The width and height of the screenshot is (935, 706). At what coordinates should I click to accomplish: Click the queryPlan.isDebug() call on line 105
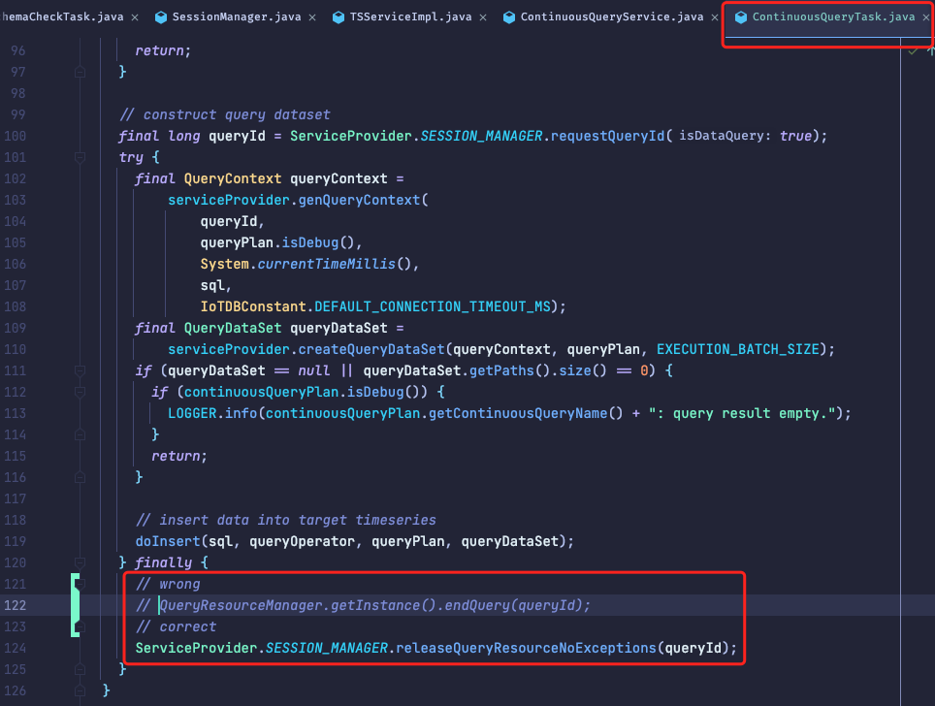coord(277,242)
